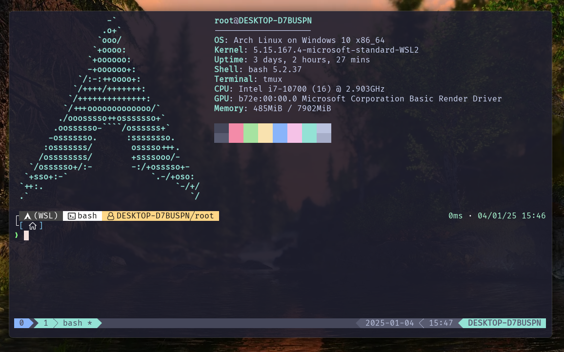Click the user icon before DESKTOP-D7BUSPN/root
This screenshot has width=564, height=352.
point(111,216)
